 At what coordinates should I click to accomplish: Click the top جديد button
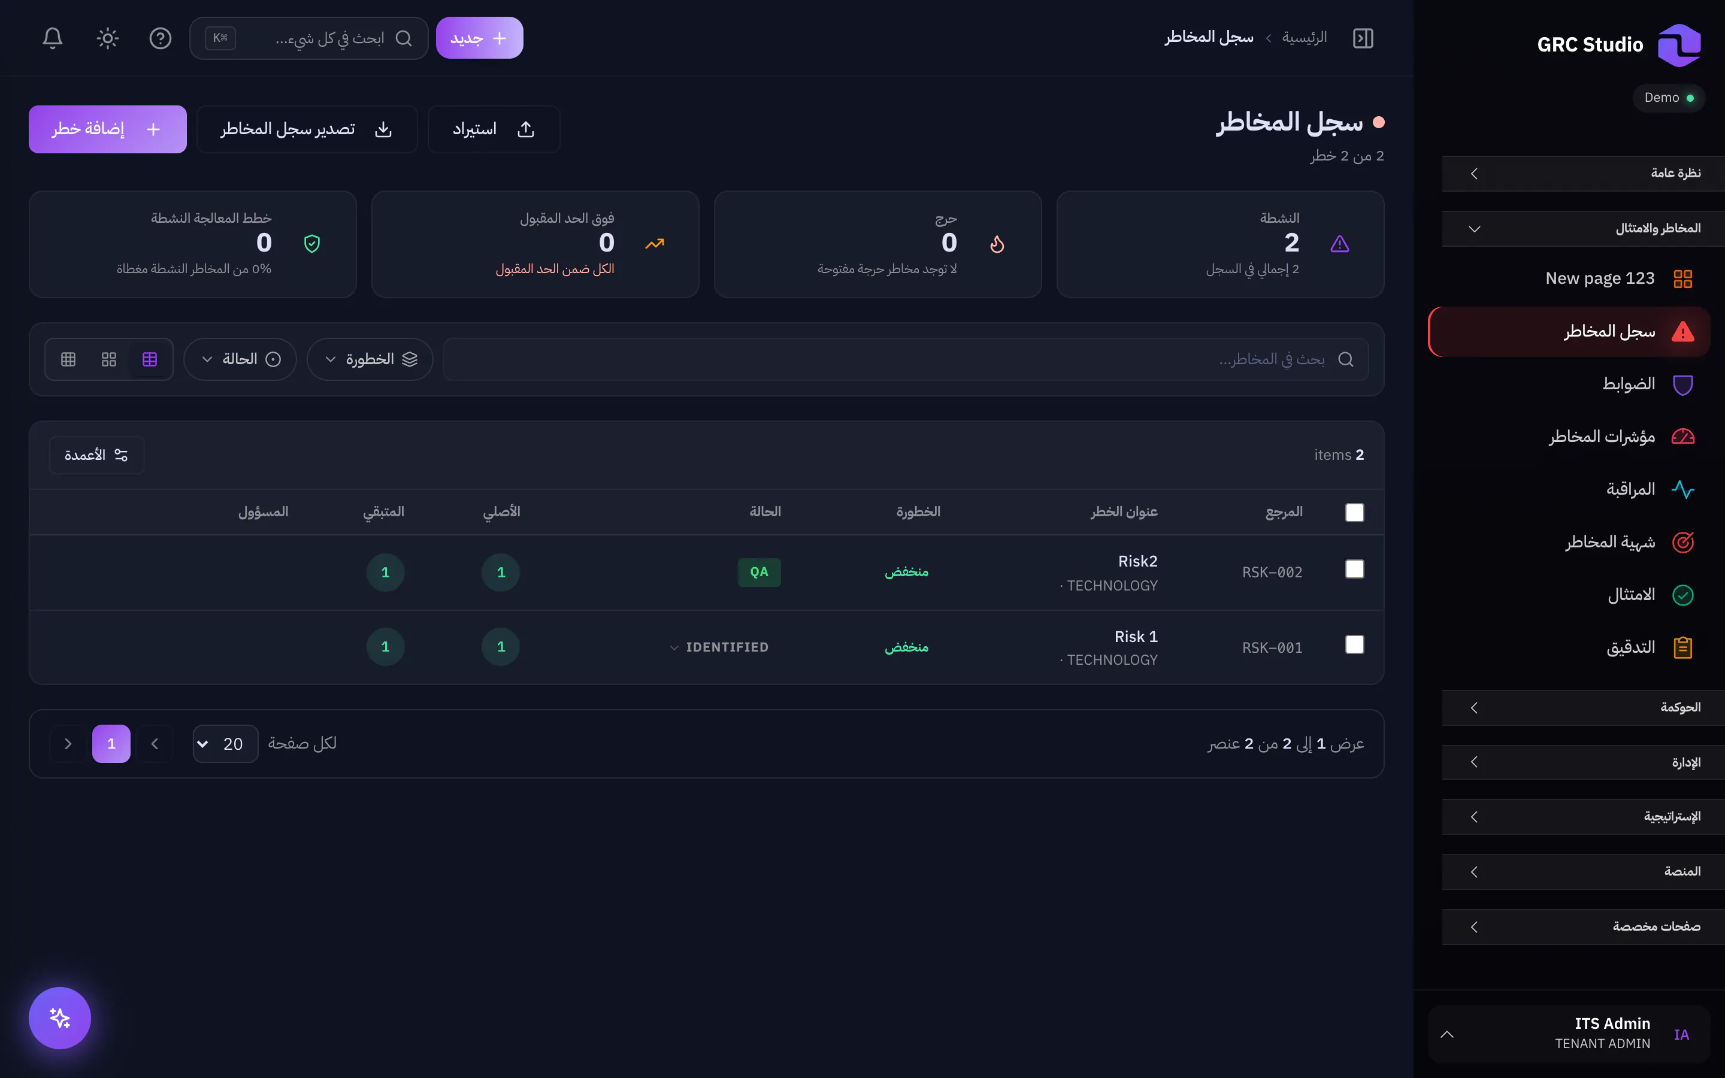click(x=480, y=38)
